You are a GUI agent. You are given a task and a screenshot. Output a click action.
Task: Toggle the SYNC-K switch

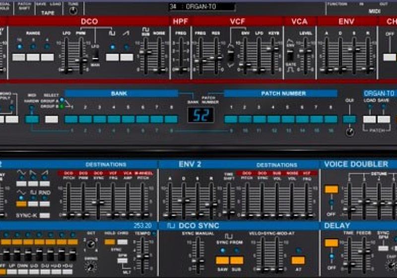click(45, 215)
